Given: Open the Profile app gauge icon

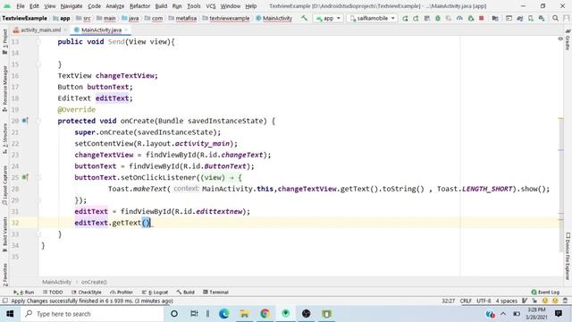Looking at the screenshot, I should [459, 18].
